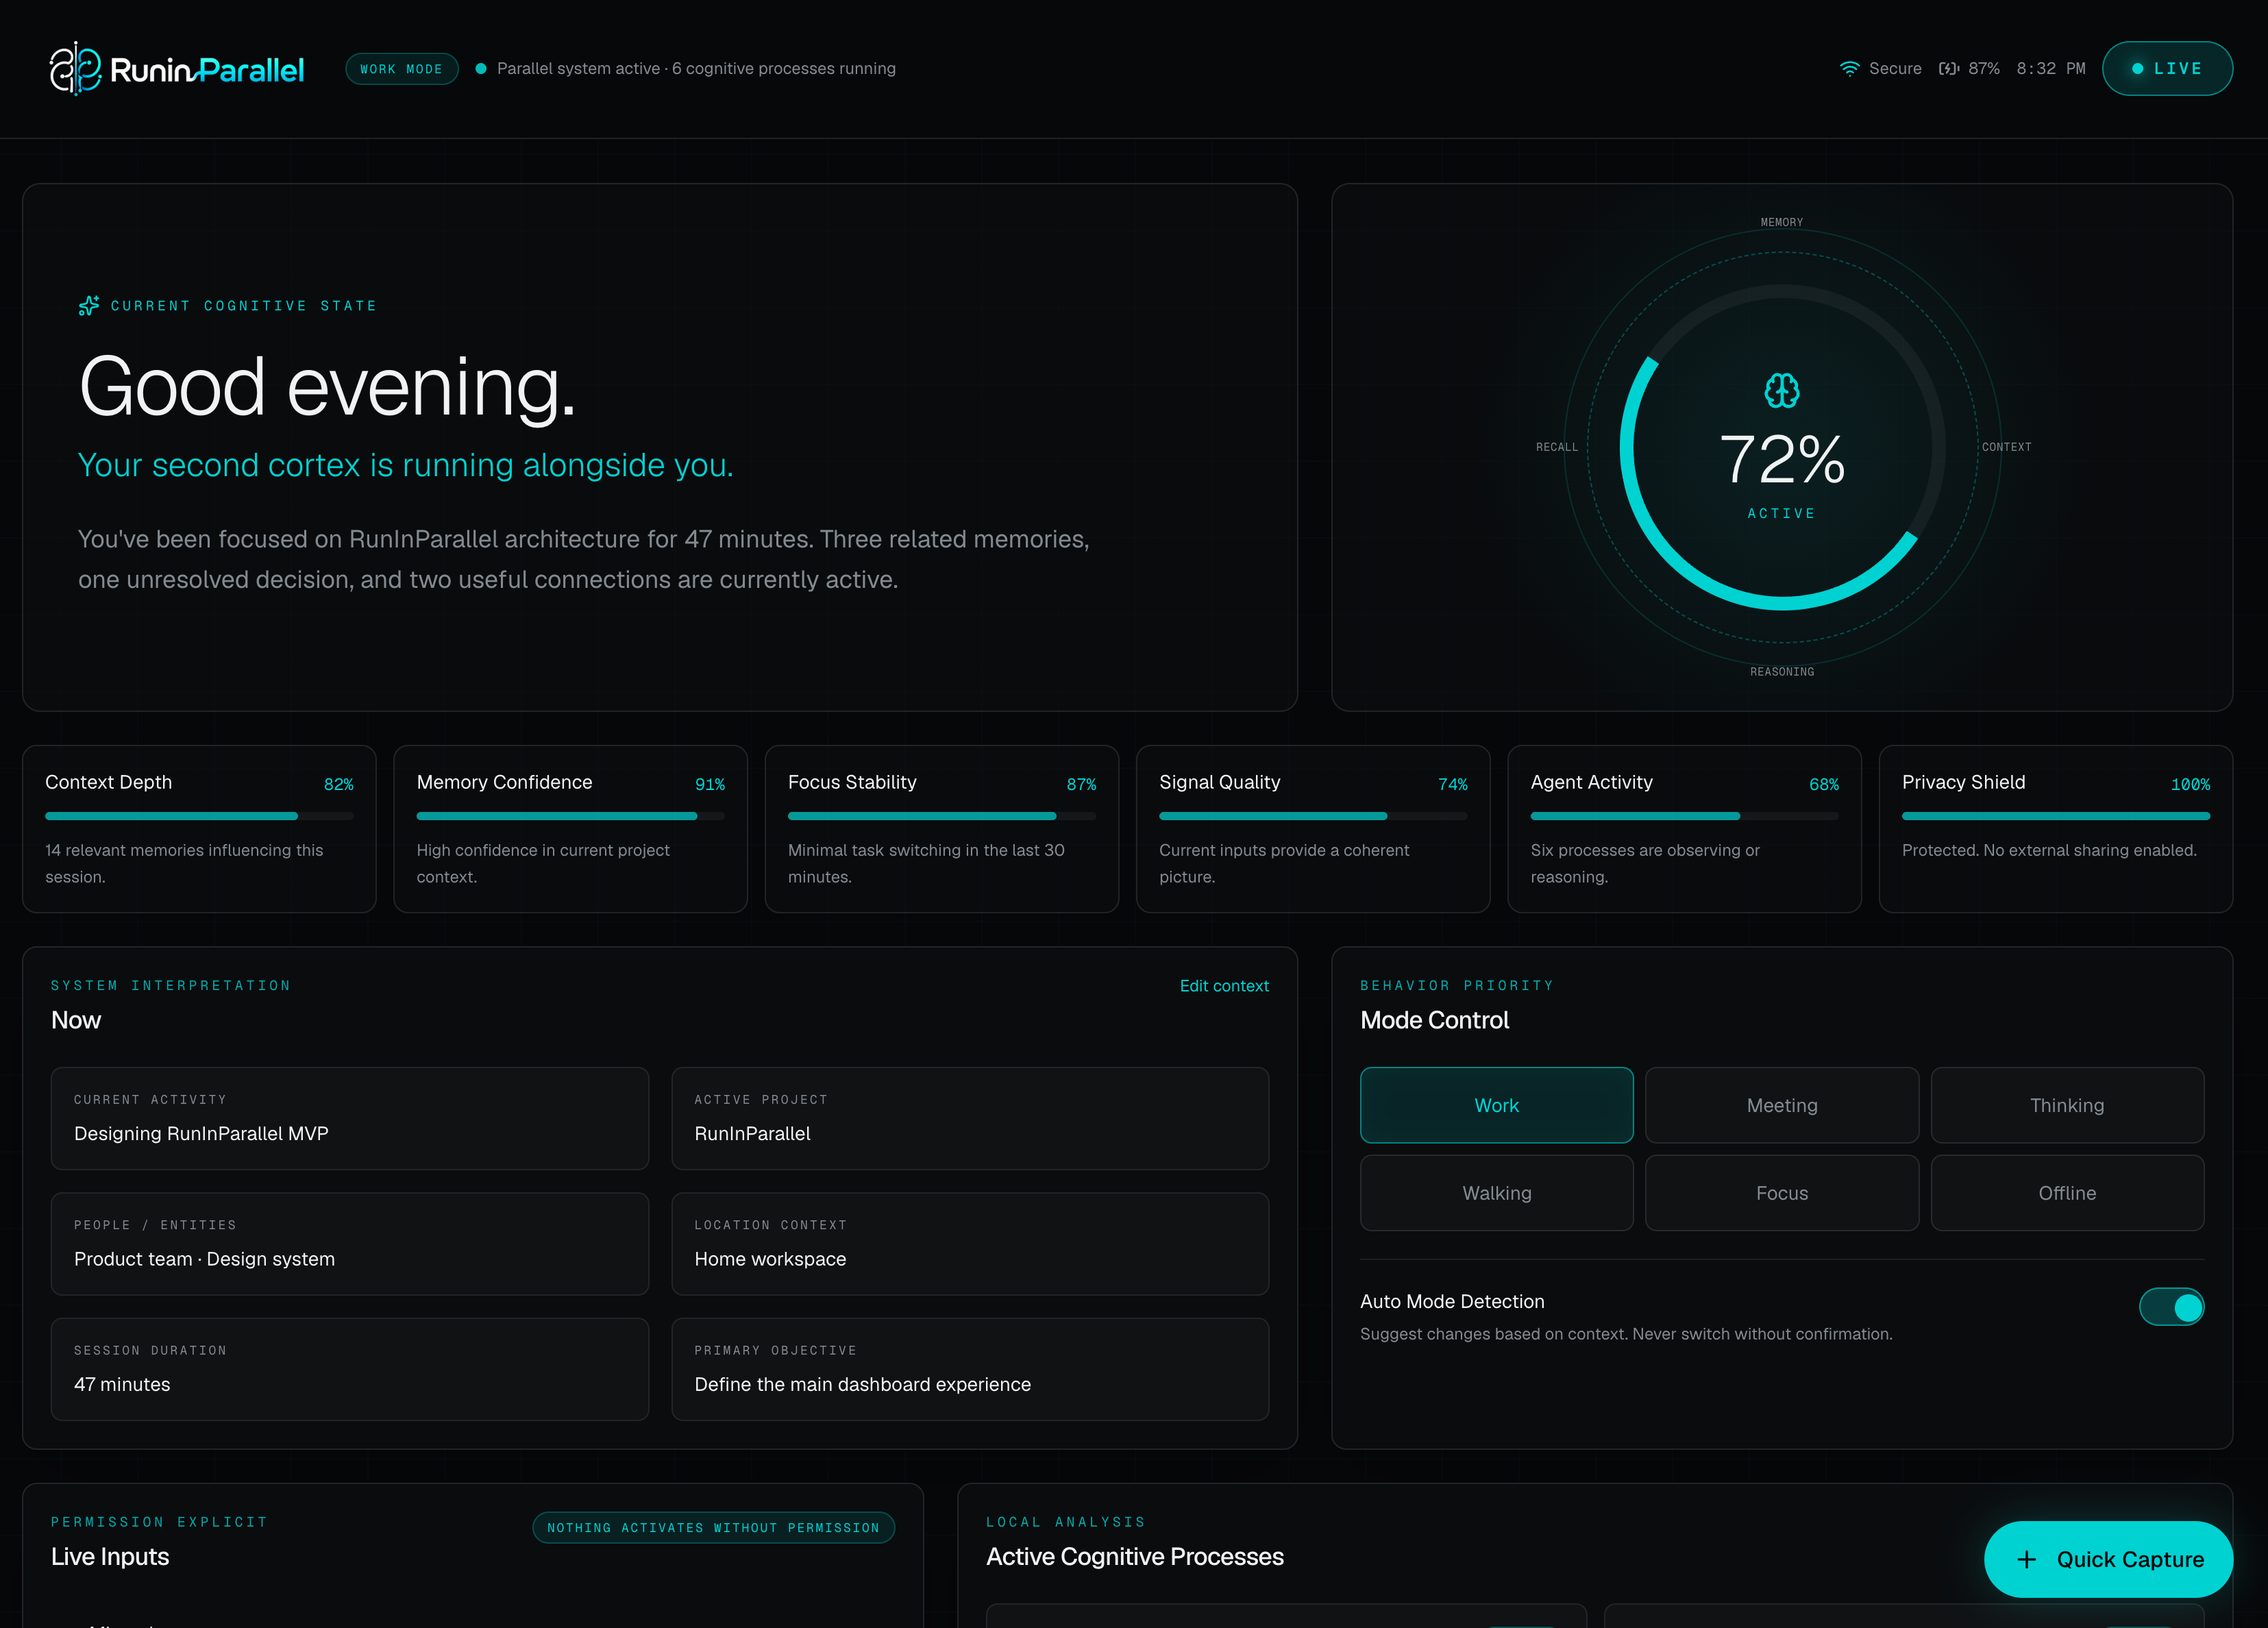Viewport: 2268px width, 1628px height.
Task: Click the WORK MODE badge
Action: (x=401, y=69)
